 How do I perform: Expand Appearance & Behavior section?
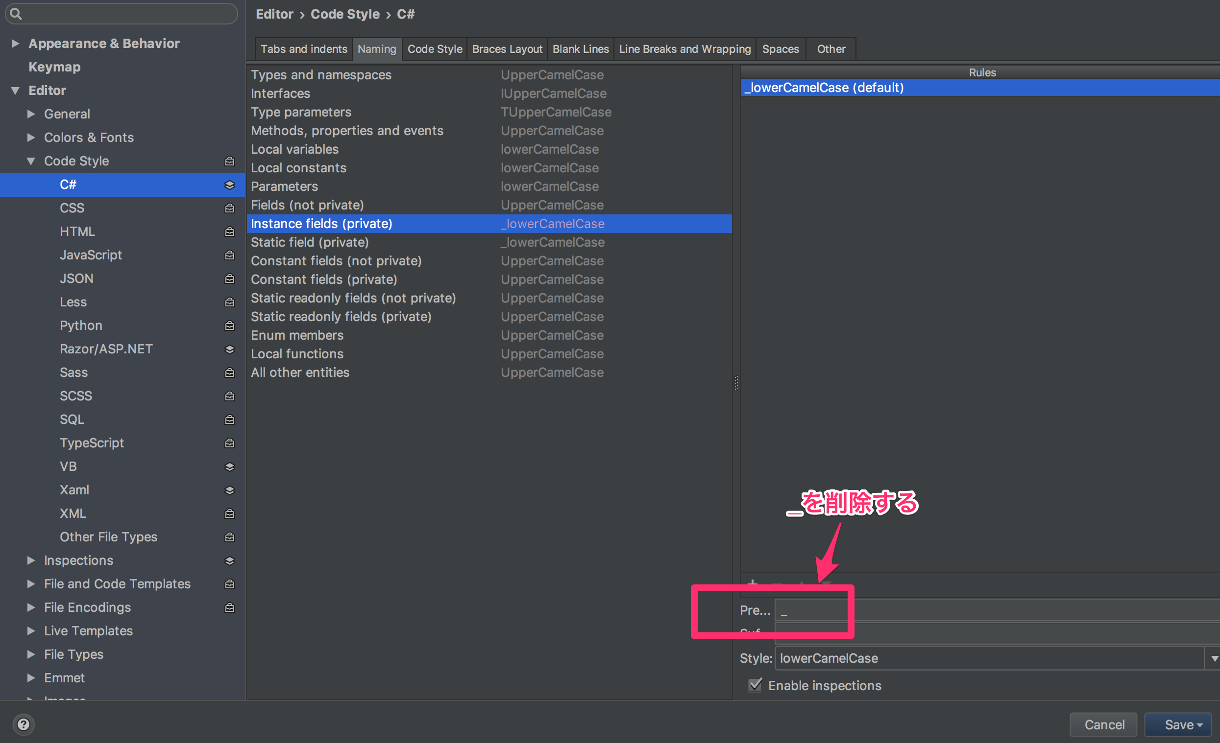point(15,44)
